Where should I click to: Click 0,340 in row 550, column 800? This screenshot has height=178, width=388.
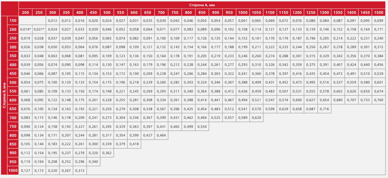click(x=188, y=91)
